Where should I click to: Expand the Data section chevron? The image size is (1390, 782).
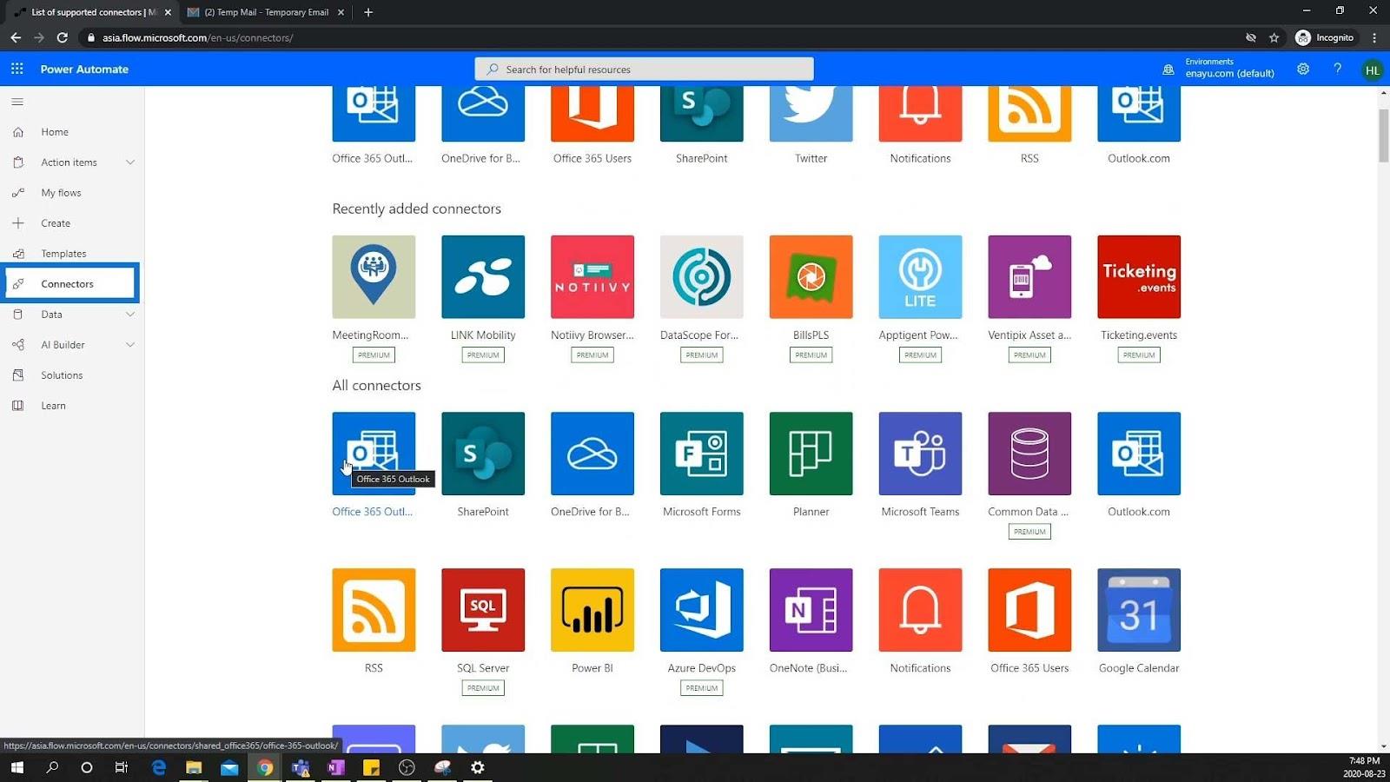point(130,315)
